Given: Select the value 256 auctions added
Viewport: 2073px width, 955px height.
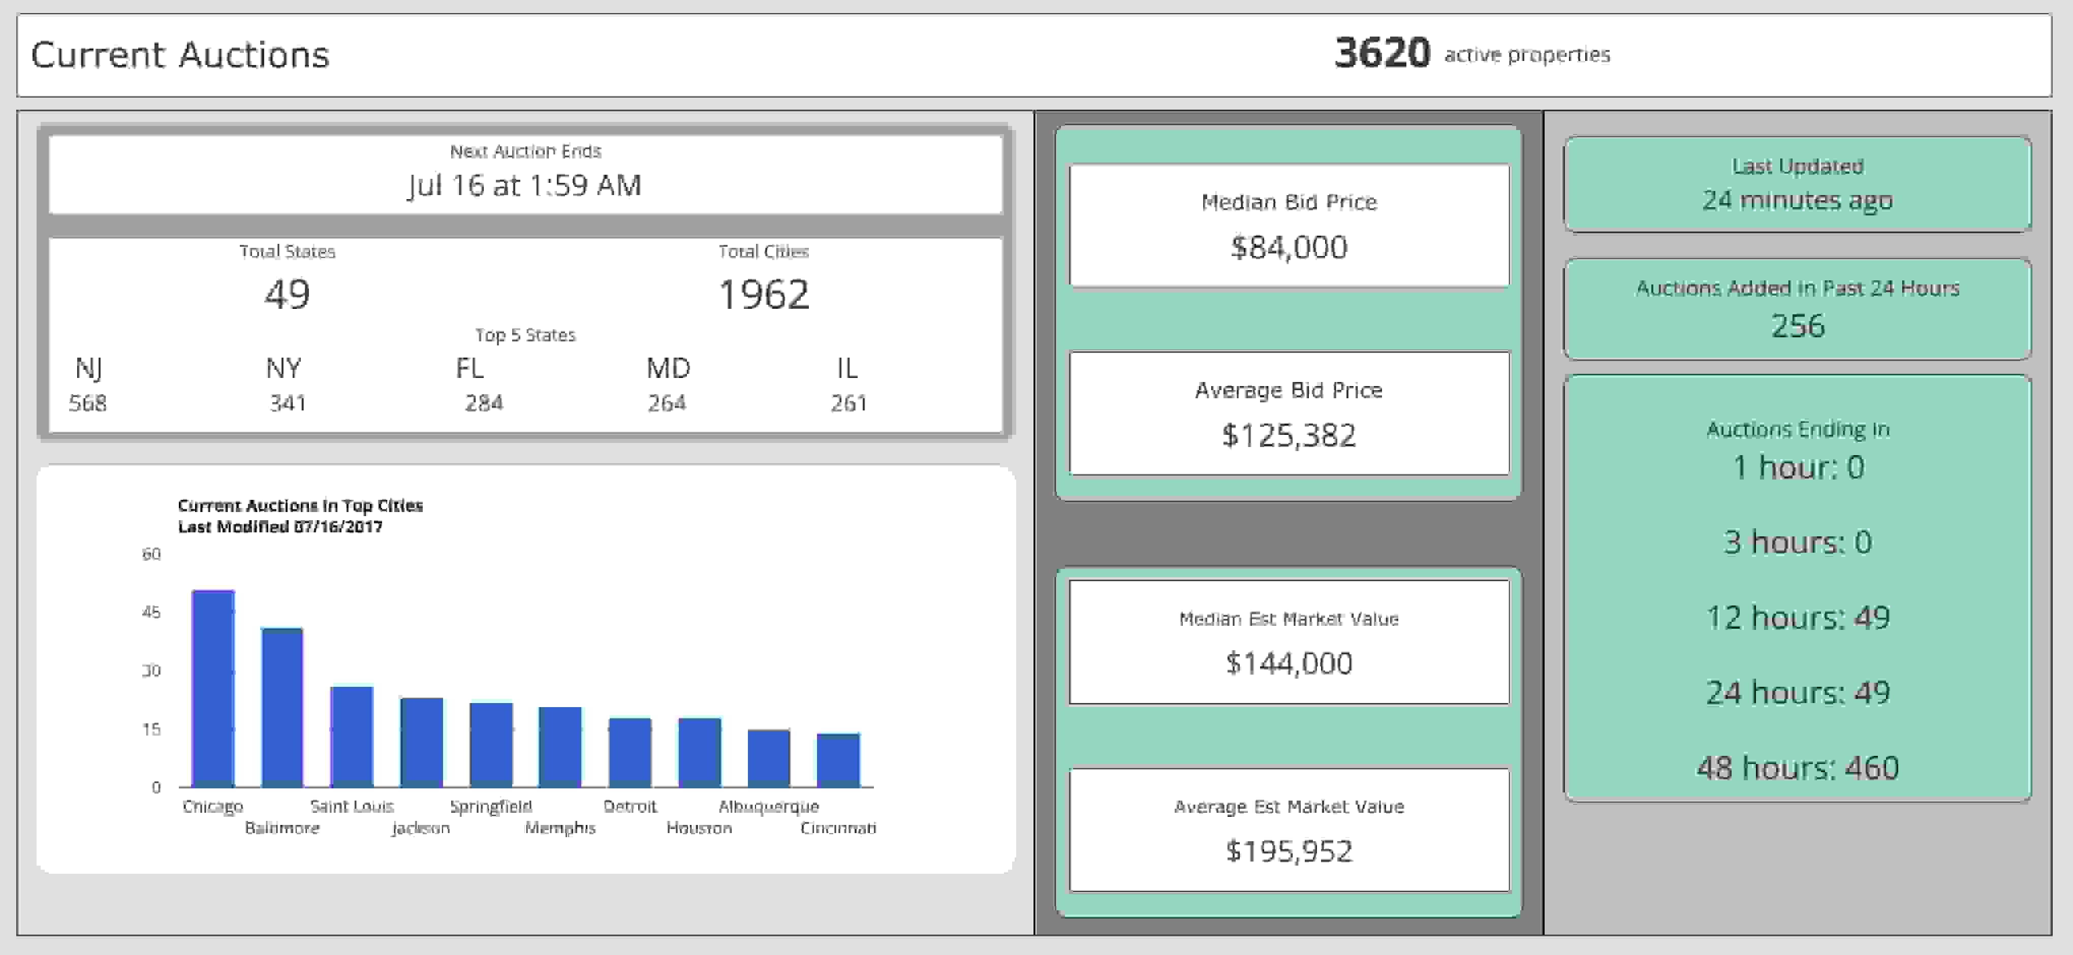Looking at the screenshot, I should coord(1798,326).
